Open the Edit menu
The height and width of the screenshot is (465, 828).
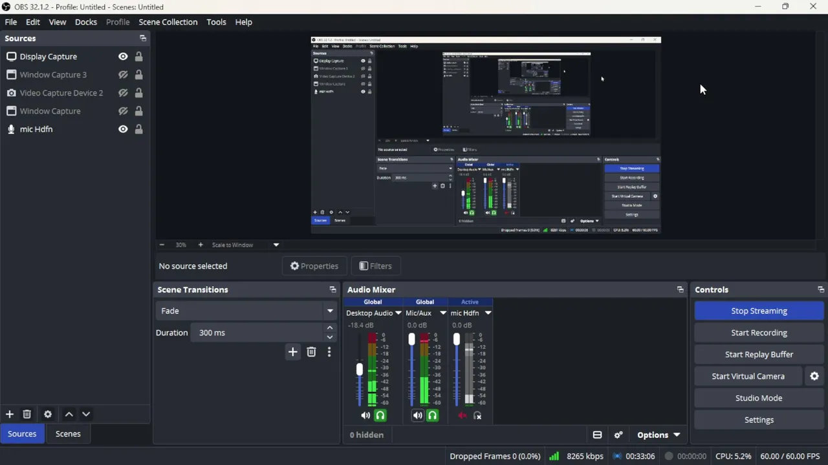pos(33,22)
